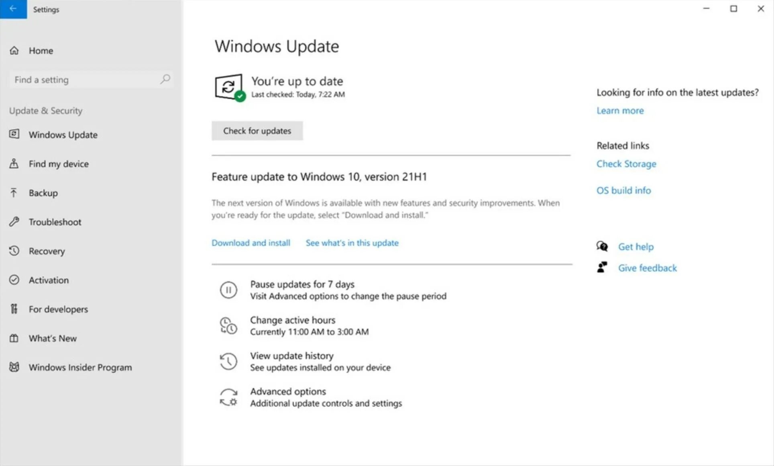Click the view update history icon
Image resolution: width=774 pixels, height=466 pixels.
point(228,361)
